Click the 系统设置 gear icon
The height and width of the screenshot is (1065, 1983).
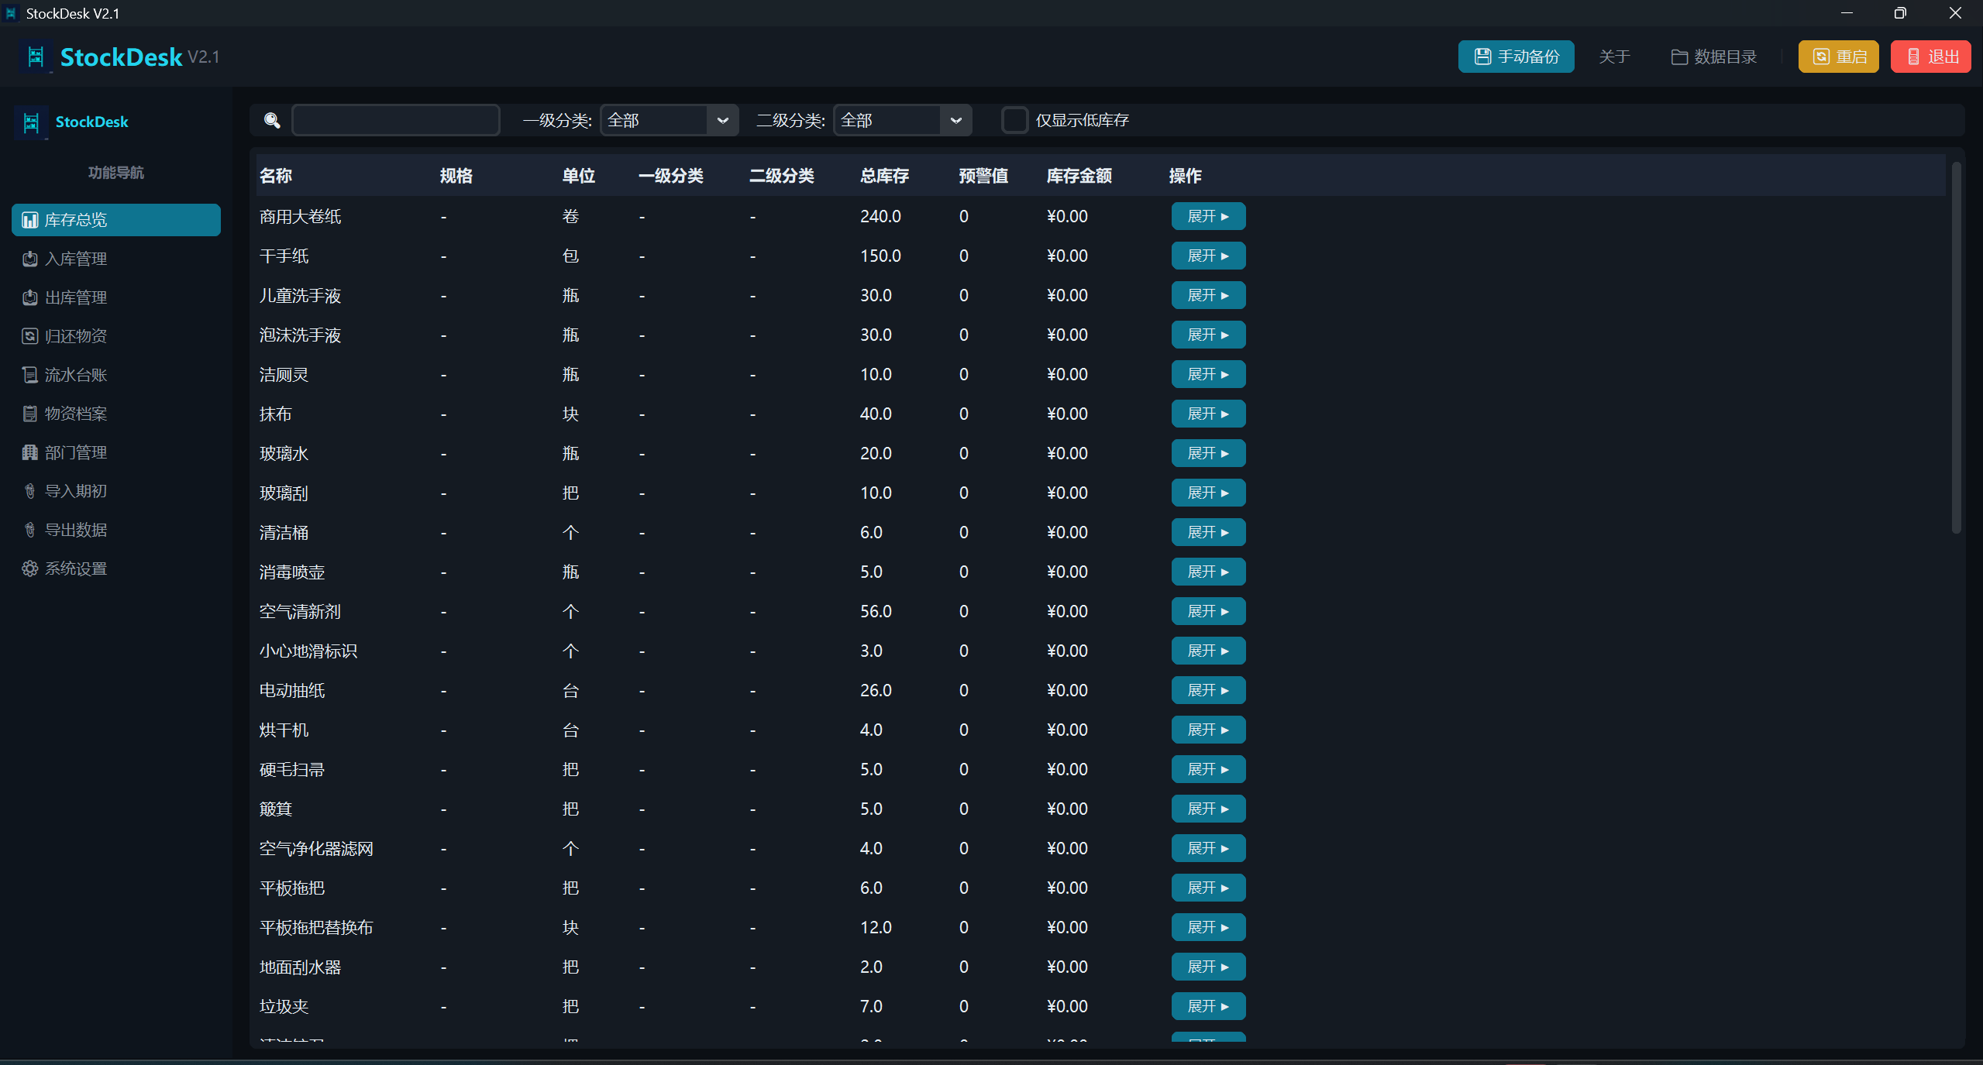tap(30, 569)
